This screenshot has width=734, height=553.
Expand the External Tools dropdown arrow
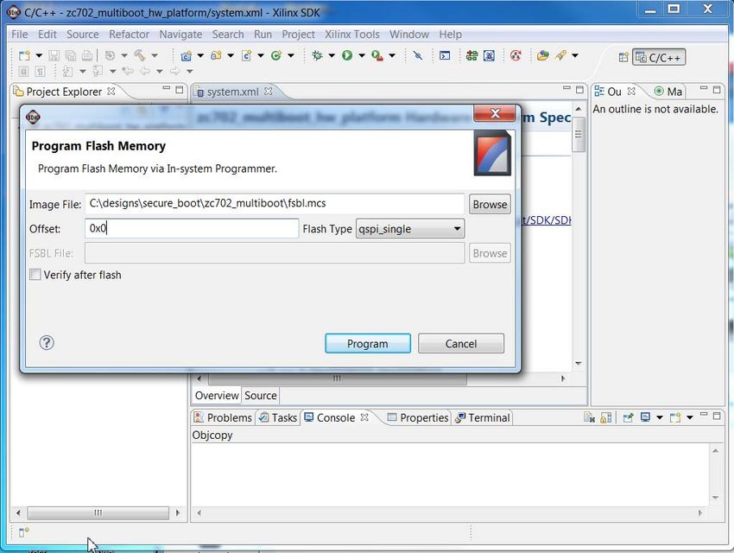(392, 55)
